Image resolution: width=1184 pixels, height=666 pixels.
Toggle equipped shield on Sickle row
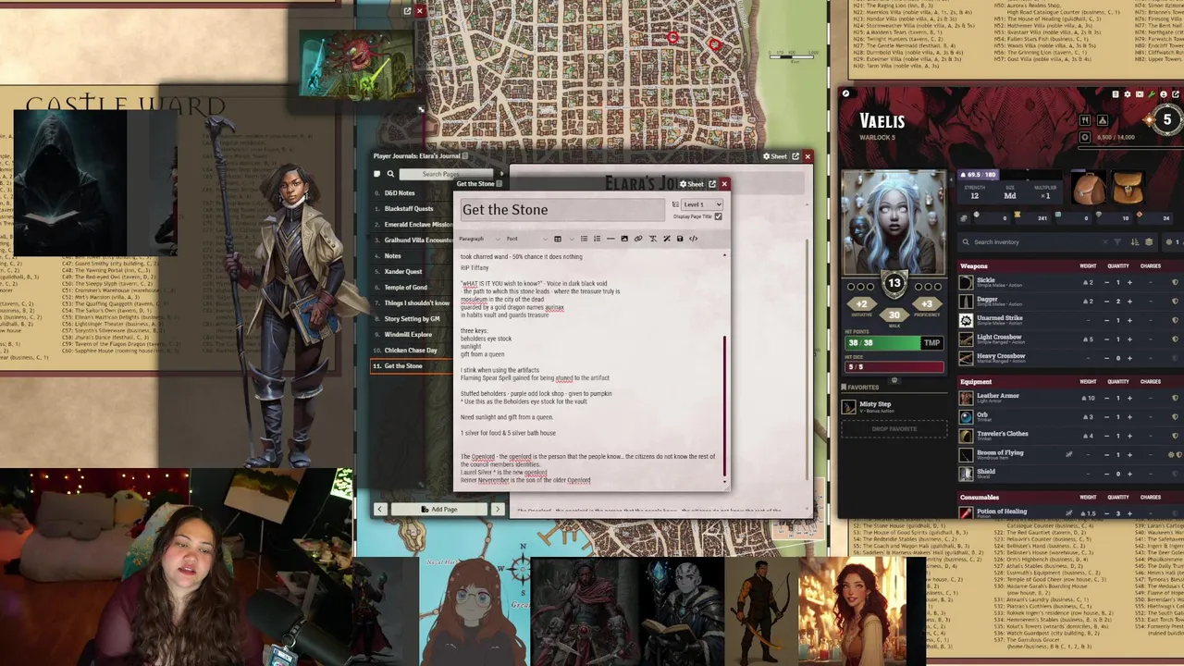click(1175, 282)
